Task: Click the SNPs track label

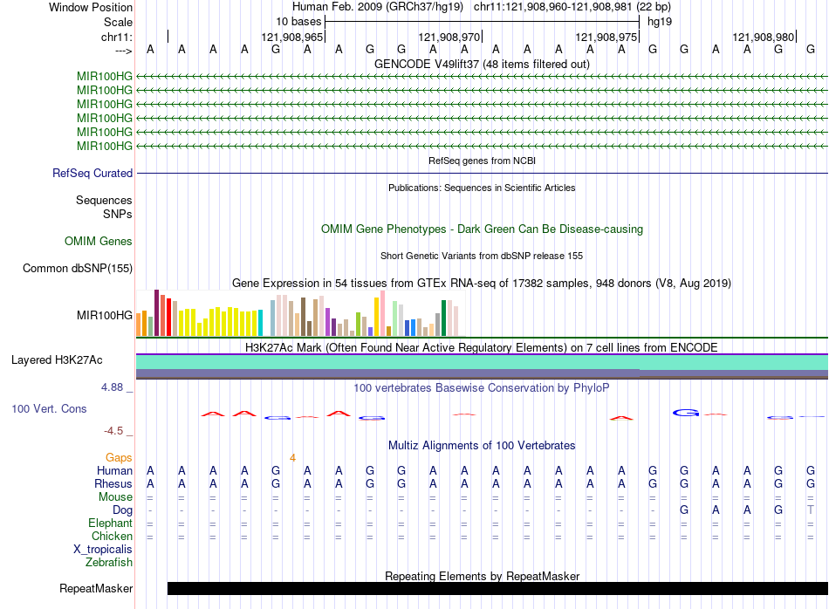Action: pyautogui.click(x=118, y=214)
